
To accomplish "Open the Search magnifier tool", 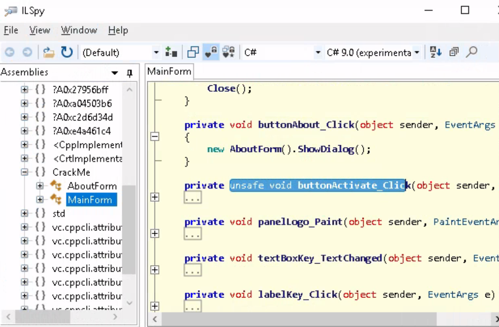I will [x=471, y=52].
